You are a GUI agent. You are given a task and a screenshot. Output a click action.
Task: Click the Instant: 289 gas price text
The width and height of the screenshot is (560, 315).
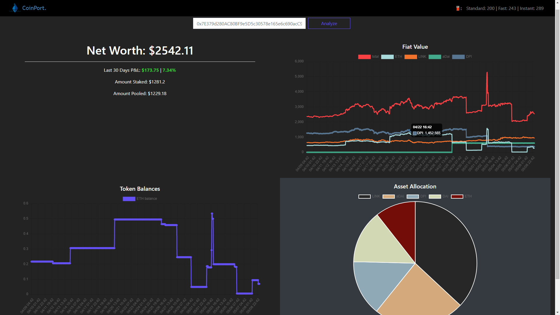point(532,8)
